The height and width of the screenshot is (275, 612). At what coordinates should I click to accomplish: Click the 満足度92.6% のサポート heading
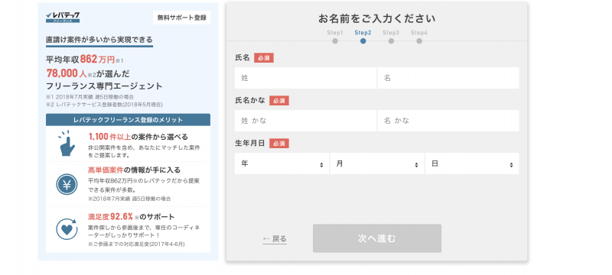tap(131, 217)
